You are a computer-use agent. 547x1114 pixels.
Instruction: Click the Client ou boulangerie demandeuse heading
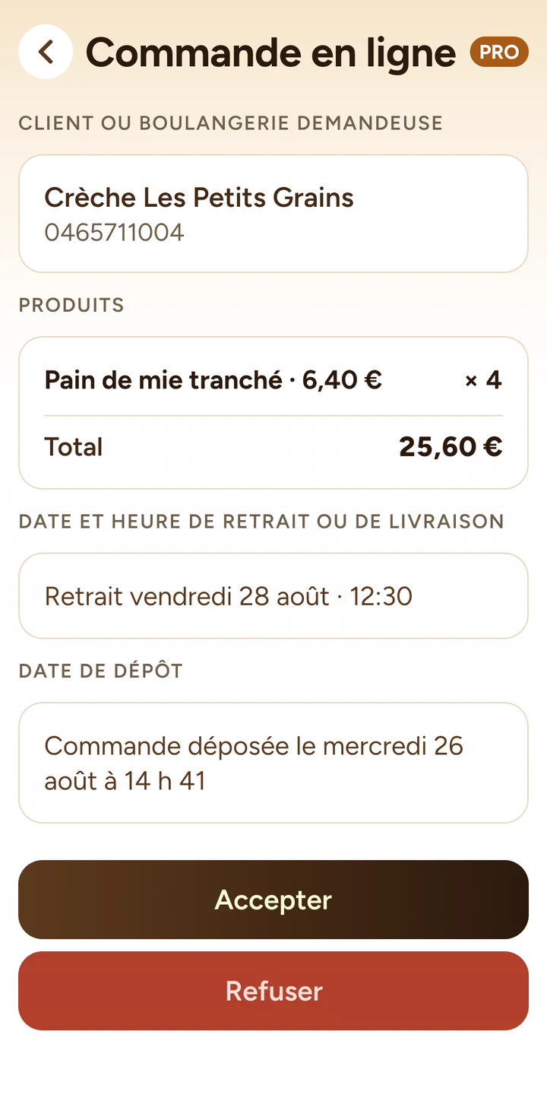pyautogui.click(x=231, y=123)
